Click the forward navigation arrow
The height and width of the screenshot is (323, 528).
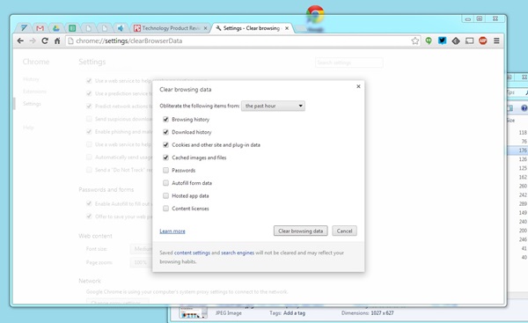pyautogui.click(x=33, y=40)
